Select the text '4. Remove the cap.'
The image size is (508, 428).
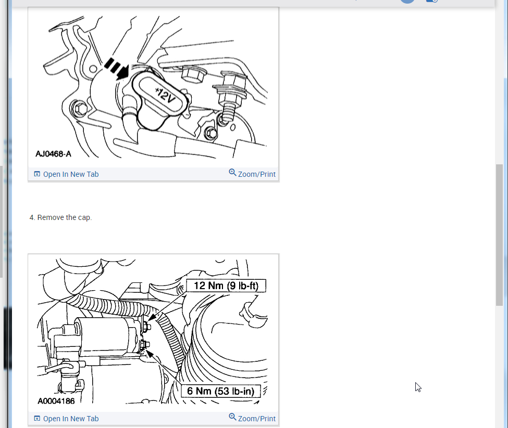[60, 217]
